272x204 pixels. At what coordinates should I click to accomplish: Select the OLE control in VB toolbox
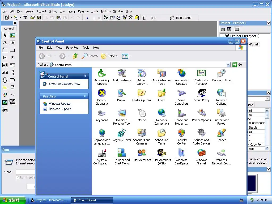click(x=5, y=110)
